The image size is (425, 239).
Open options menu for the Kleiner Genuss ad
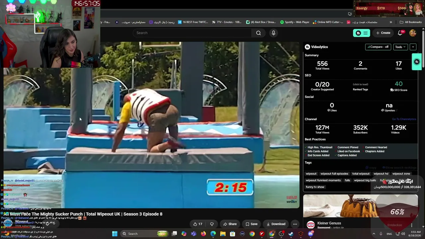[x=412, y=225]
